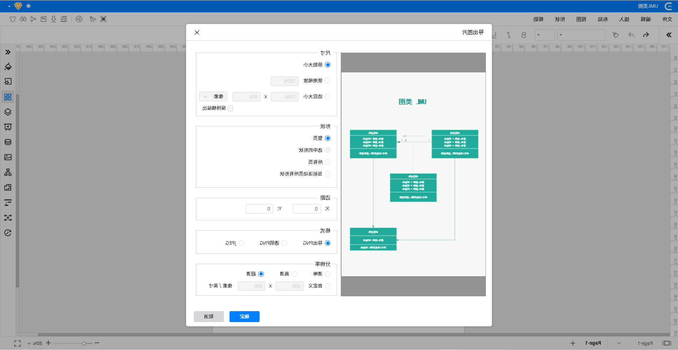Open the history clock panel icon

coord(8,233)
